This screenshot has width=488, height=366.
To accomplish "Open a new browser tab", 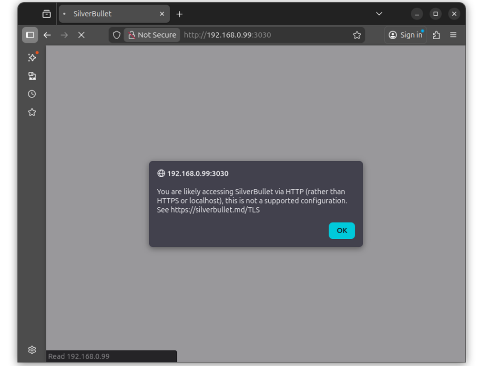I will click(x=179, y=14).
